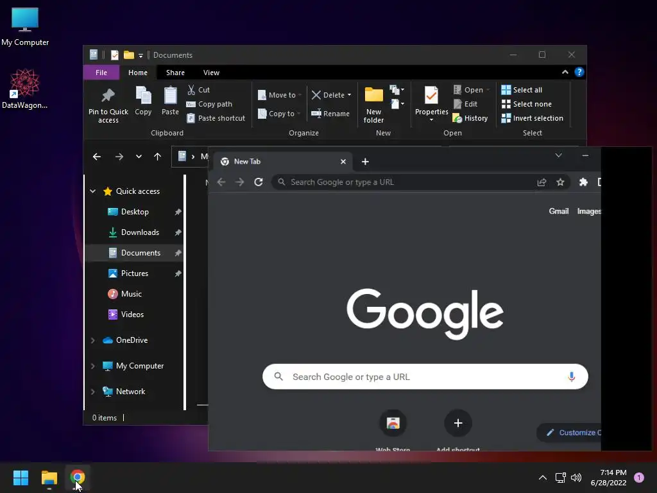This screenshot has width=657, height=493.
Task: Start voice search with the microphone icon
Action: click(x=571, y=376)
